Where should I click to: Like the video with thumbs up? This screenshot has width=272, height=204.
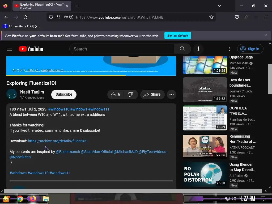(x=115, y=94)
